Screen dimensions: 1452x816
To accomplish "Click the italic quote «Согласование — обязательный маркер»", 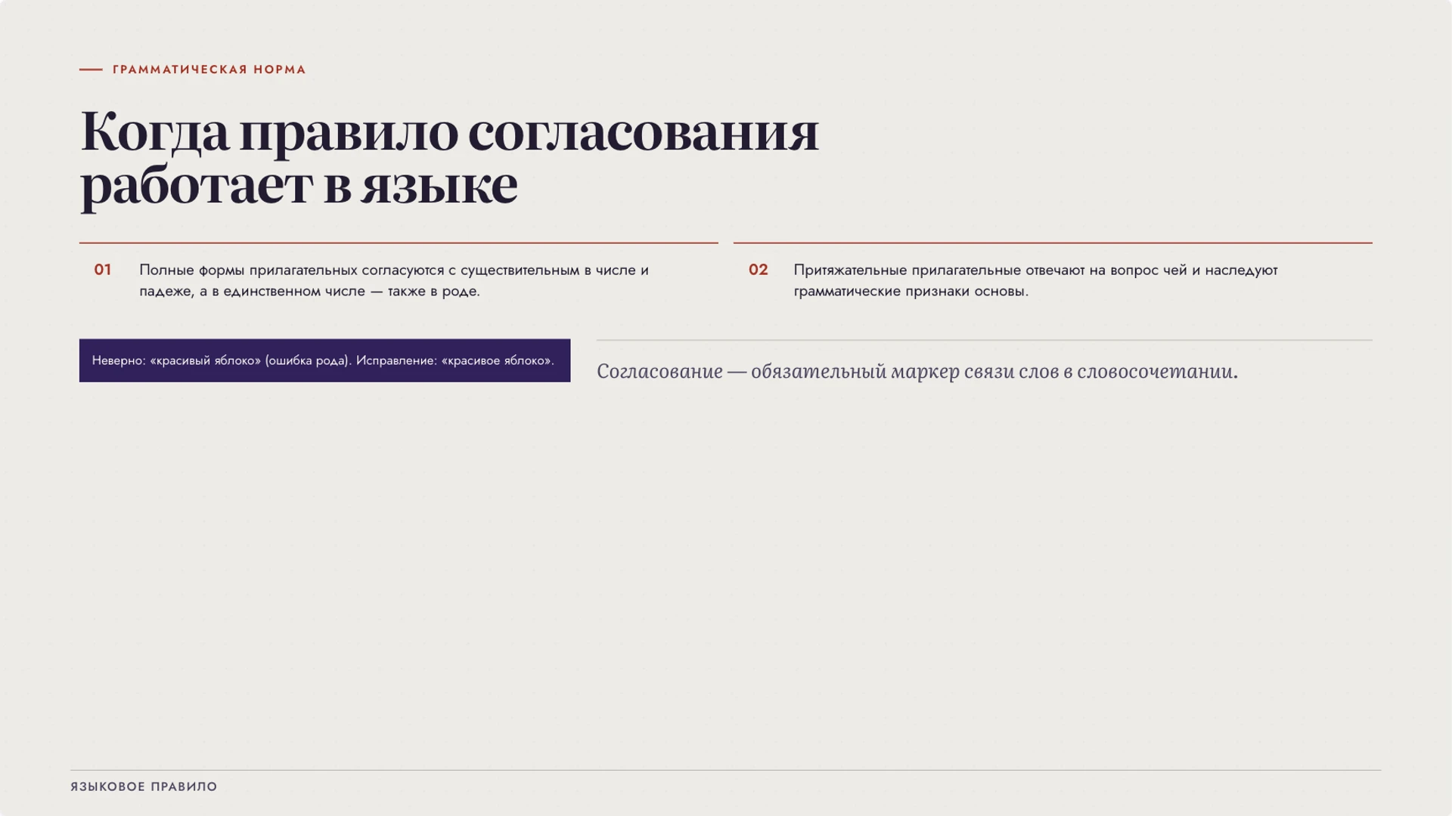I will pos(917,371).
